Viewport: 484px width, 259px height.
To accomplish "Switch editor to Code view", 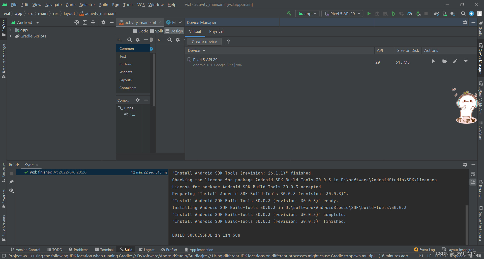I will tap(141, 31).
